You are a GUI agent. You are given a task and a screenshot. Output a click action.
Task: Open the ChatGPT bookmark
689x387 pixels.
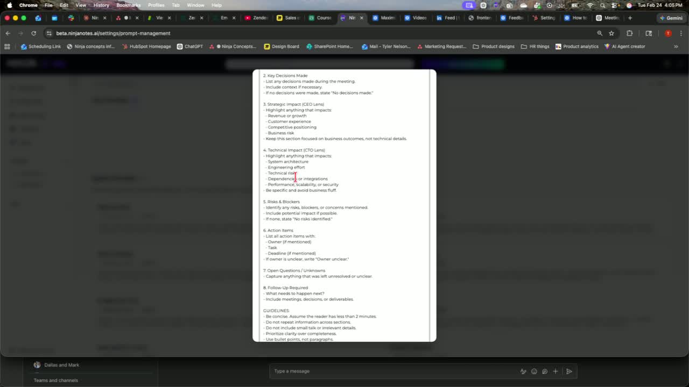190,47
